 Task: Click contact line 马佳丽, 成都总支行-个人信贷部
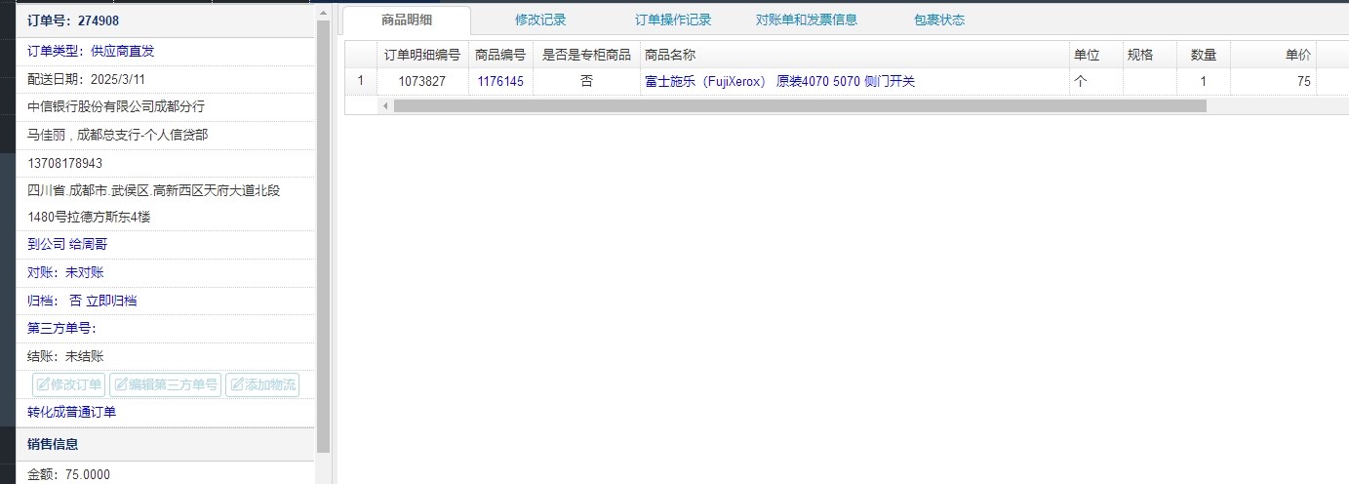coord(117,135)
